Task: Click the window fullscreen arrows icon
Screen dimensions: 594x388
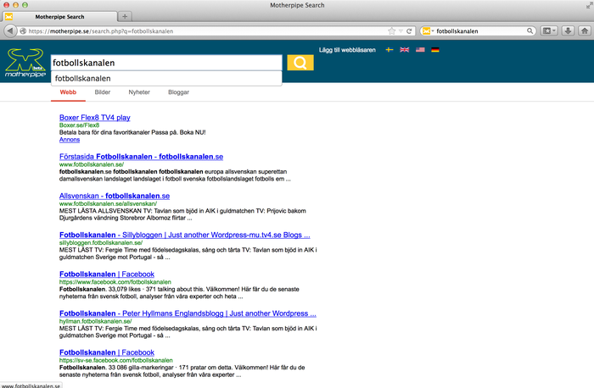Action: 589,5
